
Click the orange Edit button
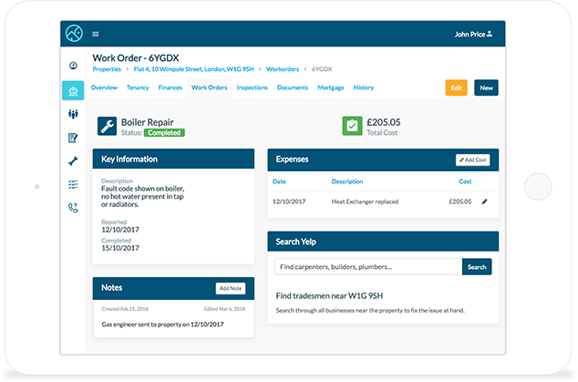pyautogui.click(x=457, y=88)
